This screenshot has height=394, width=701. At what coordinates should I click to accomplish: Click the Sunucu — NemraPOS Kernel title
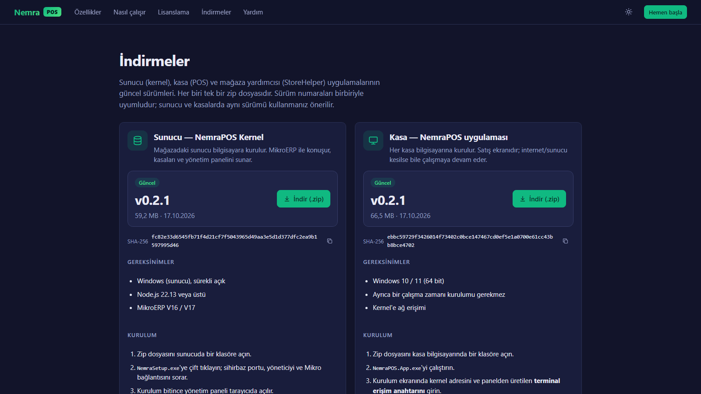point(209,137)
